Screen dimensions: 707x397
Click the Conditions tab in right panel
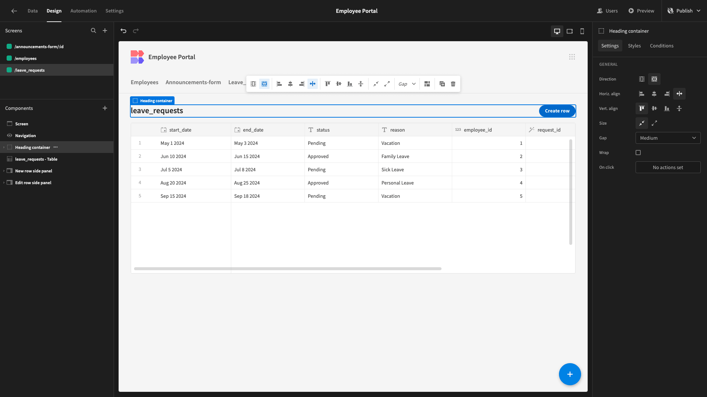click(x=662, y=46)
